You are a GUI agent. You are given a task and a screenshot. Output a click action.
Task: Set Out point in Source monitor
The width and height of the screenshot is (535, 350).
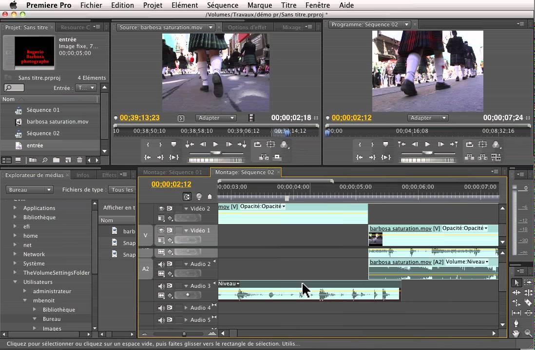point(160,144)
